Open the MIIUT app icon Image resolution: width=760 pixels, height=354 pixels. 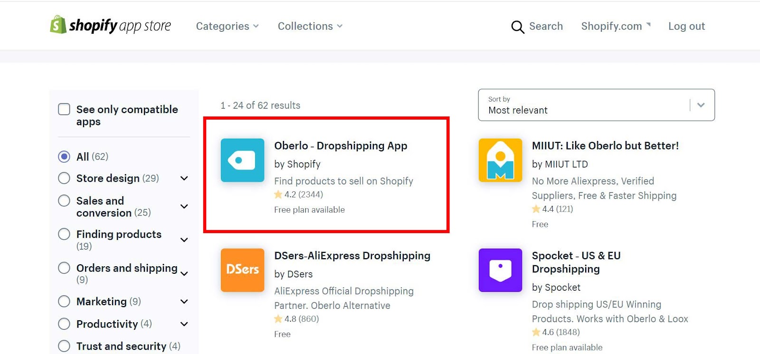tap(500, 160)
